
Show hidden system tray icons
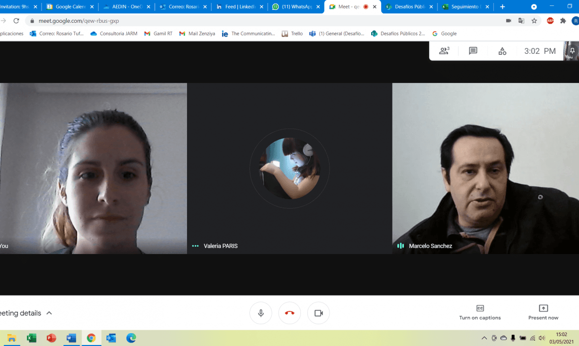[484, 338]
